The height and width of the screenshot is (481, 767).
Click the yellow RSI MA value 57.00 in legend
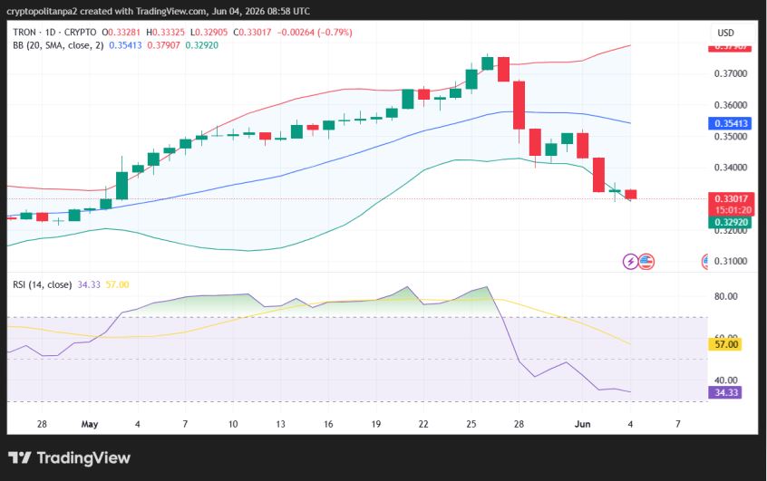[x=117, y=284]
